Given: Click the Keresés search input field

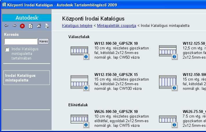Looking at the screenshot, I should 21,41.
